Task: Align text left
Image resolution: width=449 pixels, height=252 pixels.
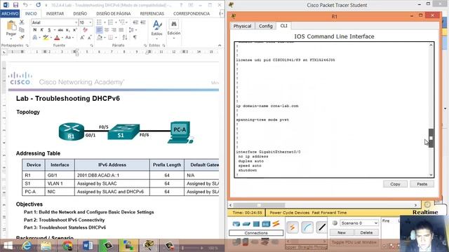Action: point(99,29)
